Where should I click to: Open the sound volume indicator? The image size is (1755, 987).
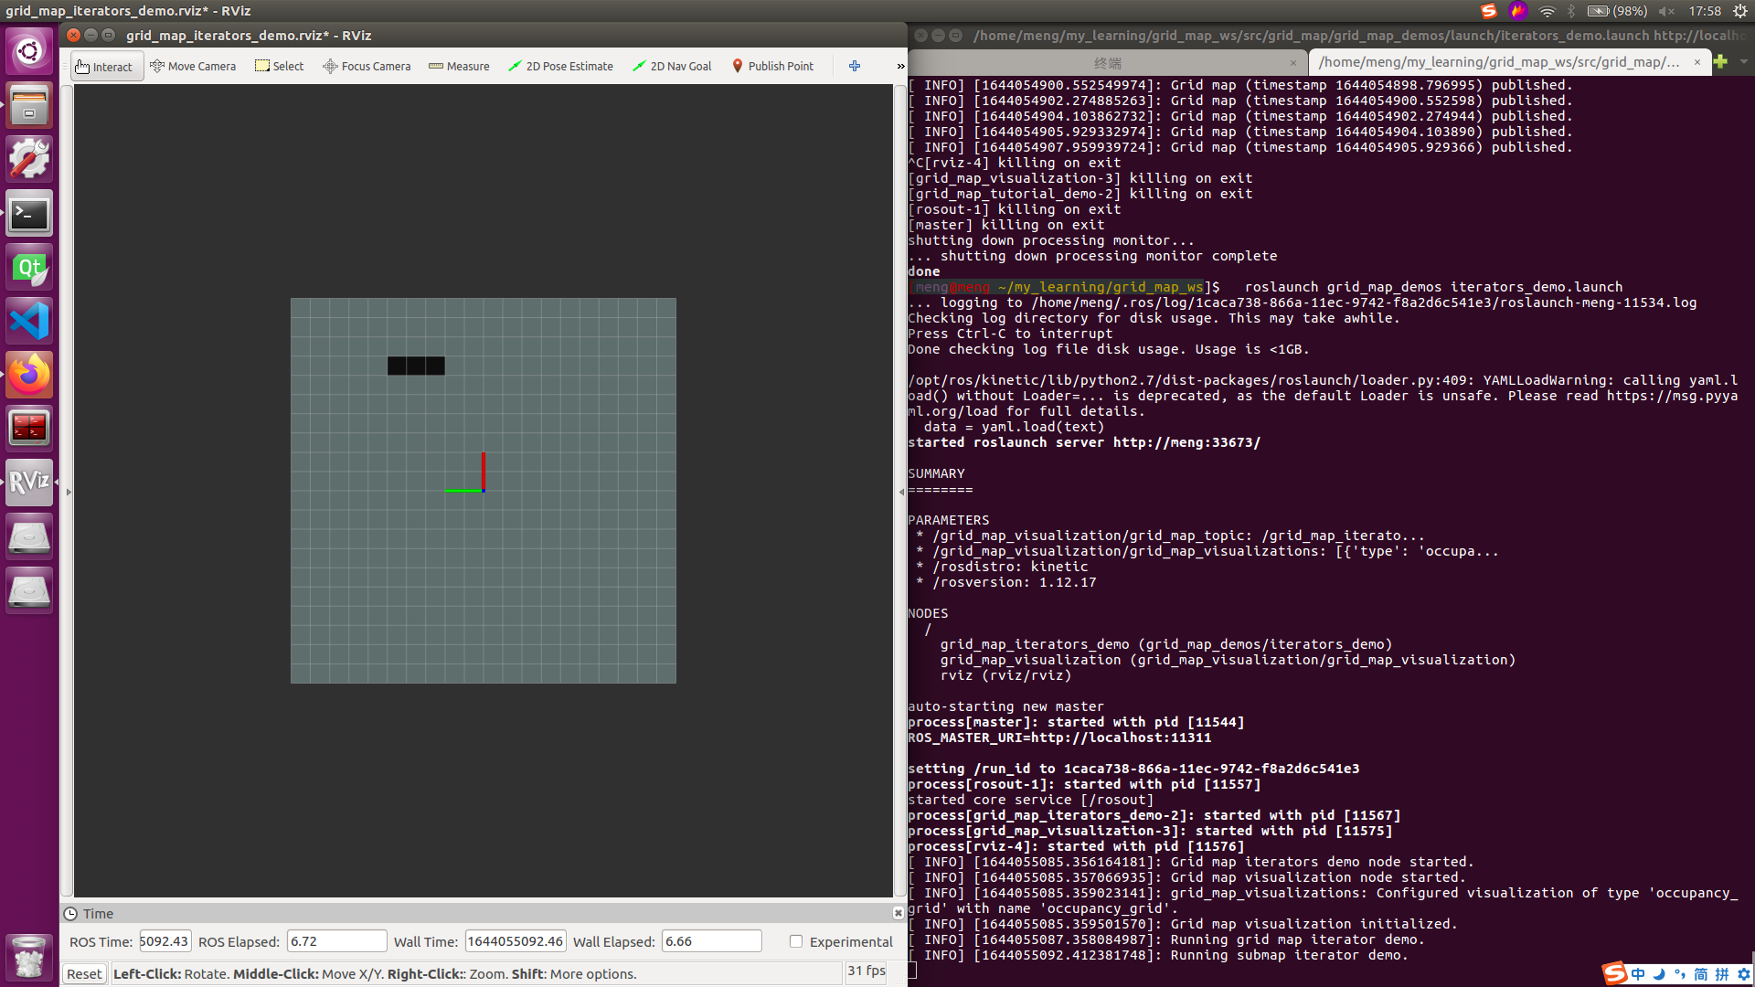point(1667,11)
